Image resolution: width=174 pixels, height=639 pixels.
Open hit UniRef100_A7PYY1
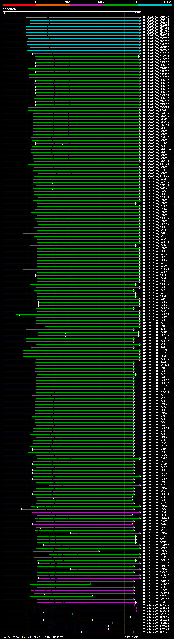[x=156, y=21]
